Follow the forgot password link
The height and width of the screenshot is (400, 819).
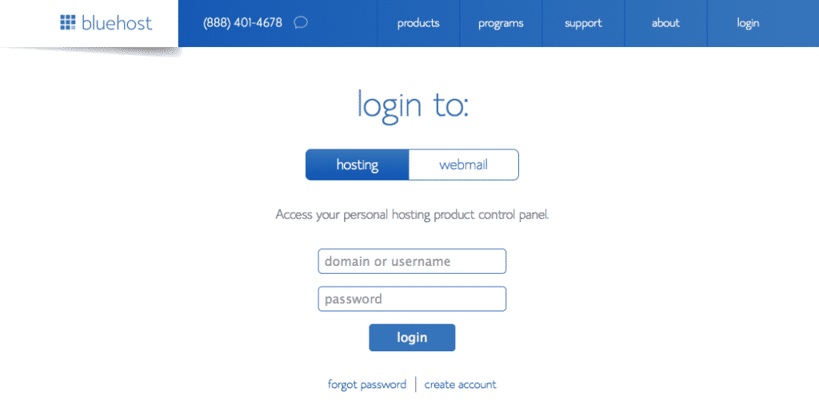[367, 385]
